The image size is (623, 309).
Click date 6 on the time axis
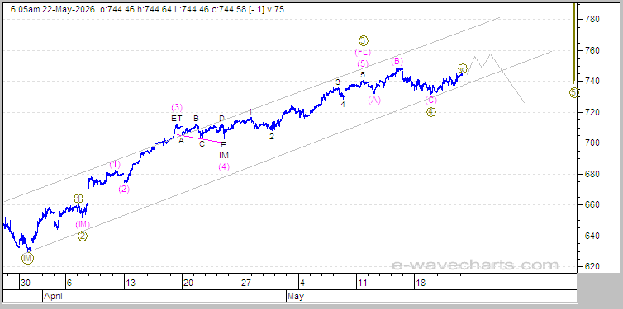(69, 283)
